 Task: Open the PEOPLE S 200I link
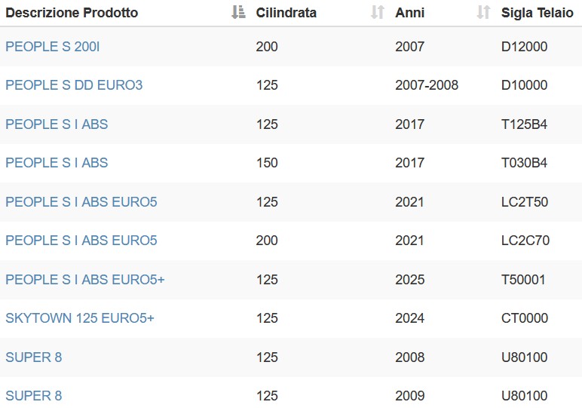[x=52, y=47]
